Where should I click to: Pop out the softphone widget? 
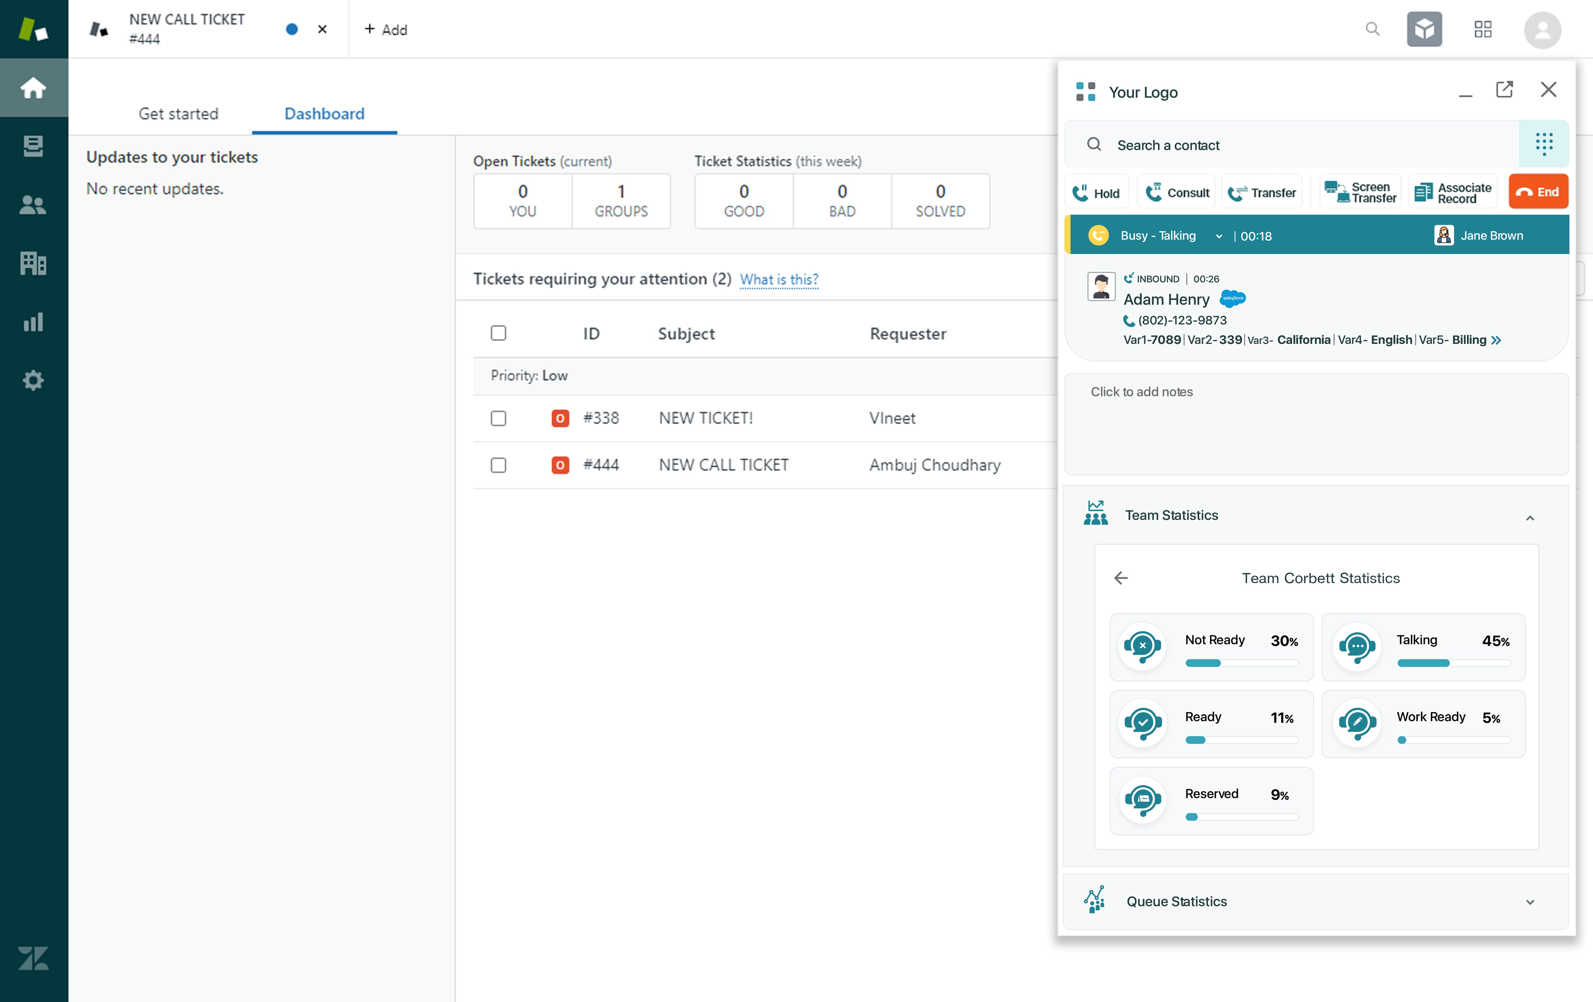point(1504,89)
